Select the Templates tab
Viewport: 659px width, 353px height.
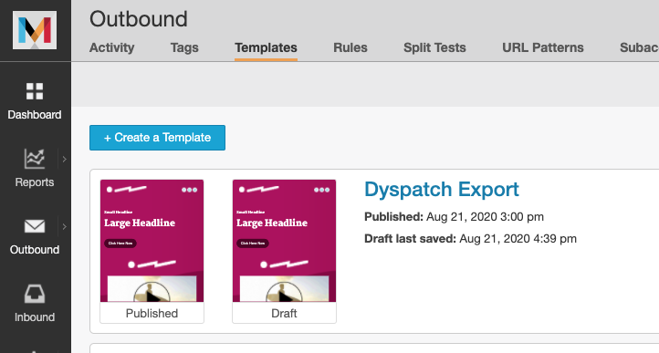[266, 47]
